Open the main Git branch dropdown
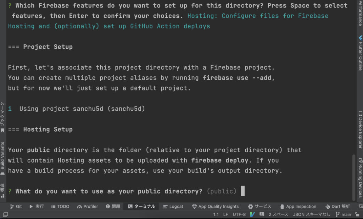This screenshot has height=219, width=363. (344, 214)
